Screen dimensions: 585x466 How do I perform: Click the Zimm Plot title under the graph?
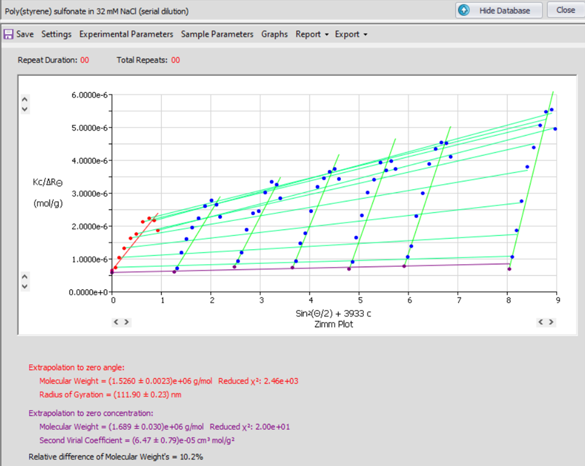pyautogui.click(x=334, y=324)
